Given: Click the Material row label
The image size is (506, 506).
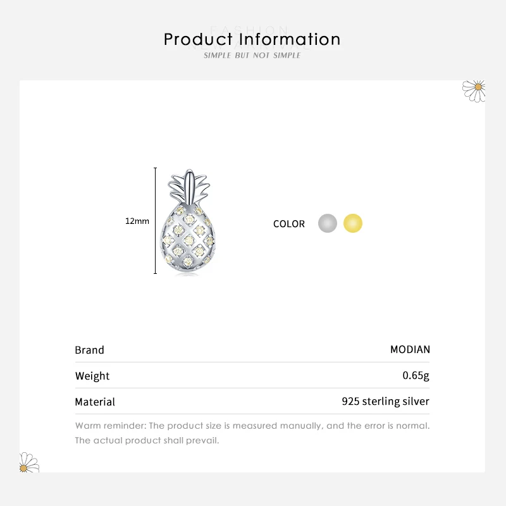Looking at the screenshot, I should tap(95, 402).
